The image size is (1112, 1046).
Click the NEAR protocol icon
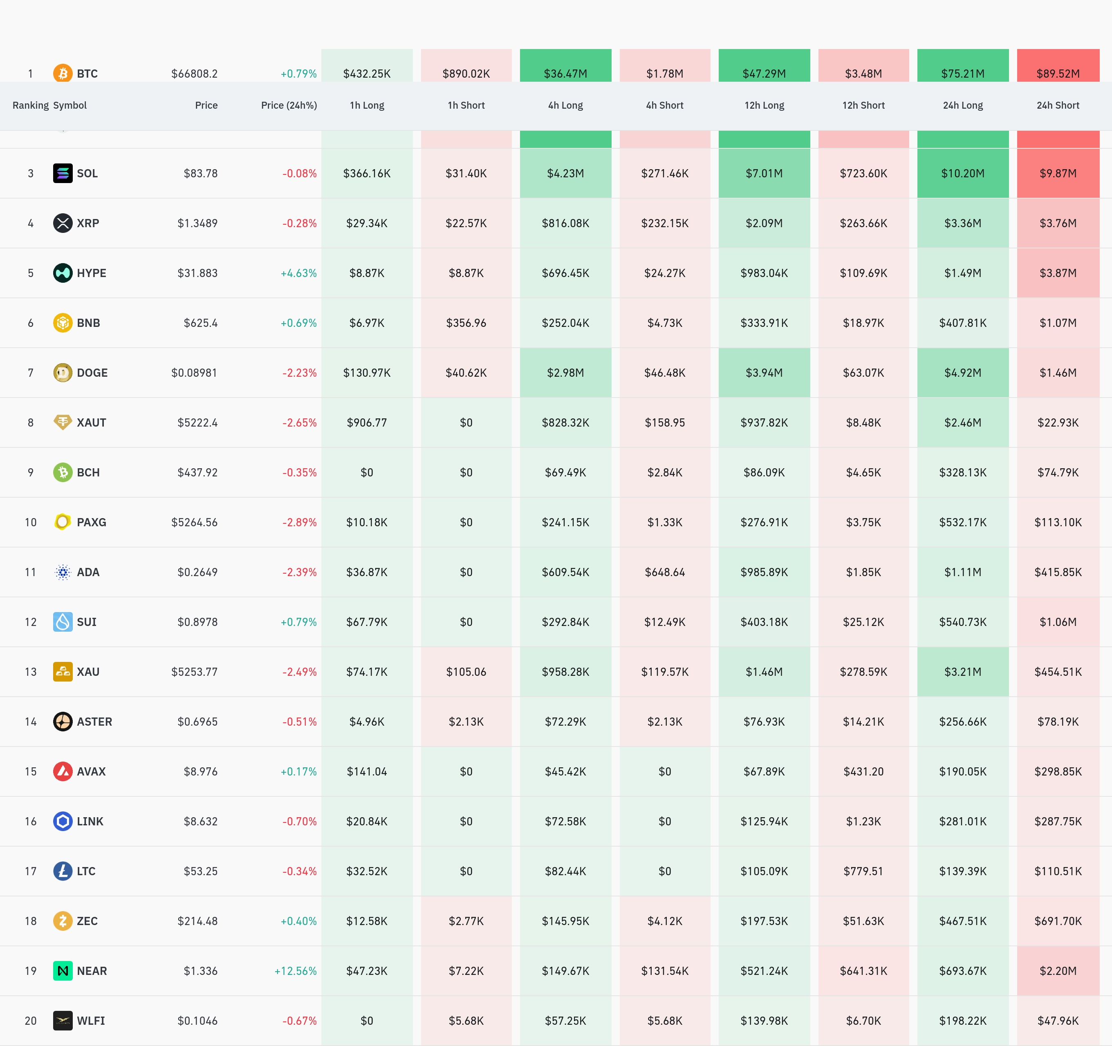pos(63,970)
